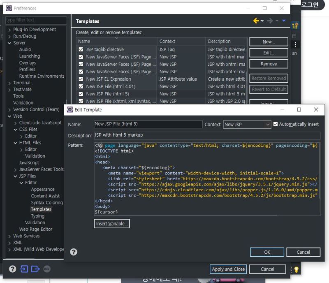Click the import preferences icon

pyautogui.click(x=24, y=269)
